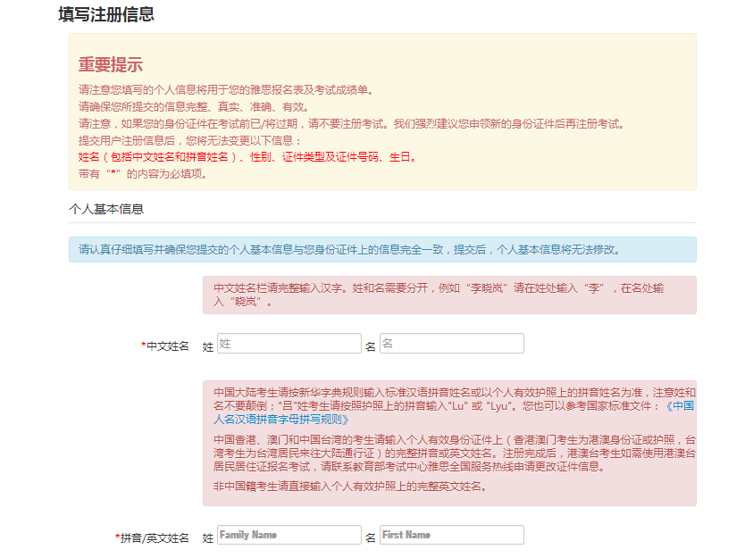Click the Chinese given name 名 input field

point(451,344)
